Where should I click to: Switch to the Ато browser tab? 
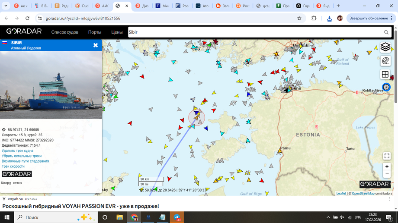(202, 6)
